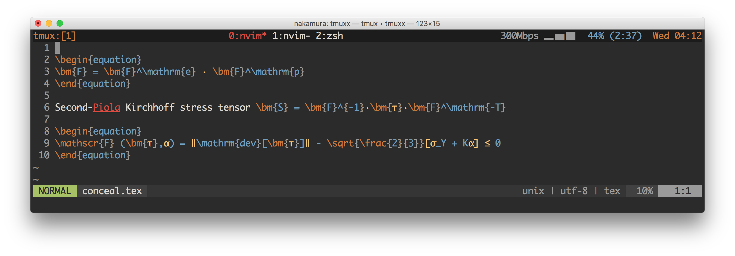Click the word tensor on line 6

tap(234, 108)
